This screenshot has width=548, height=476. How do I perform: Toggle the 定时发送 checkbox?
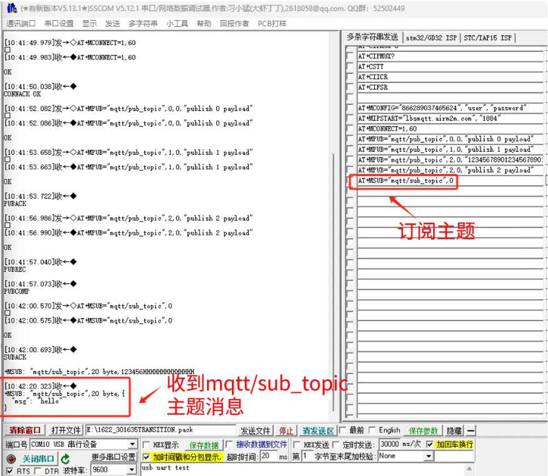point(336,445)
